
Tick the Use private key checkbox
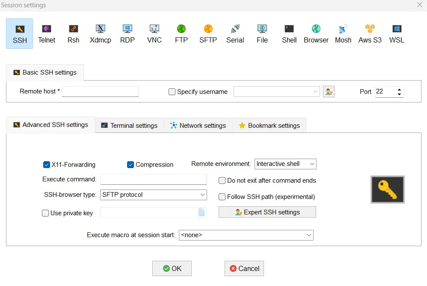pos(45,213)
